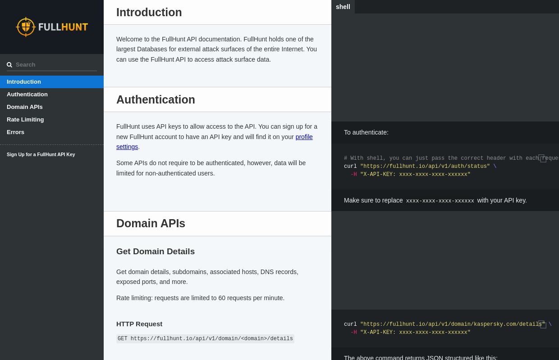Click the rate limiting 60 requests sentence

point(201,298)
